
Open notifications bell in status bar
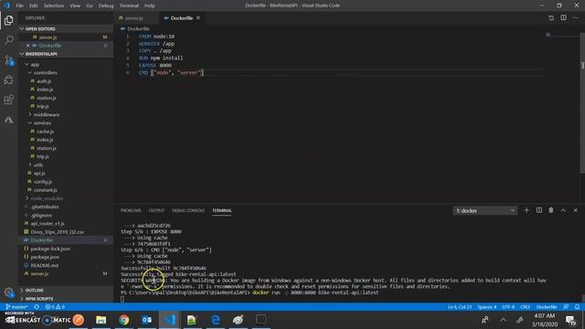point(577,307)
